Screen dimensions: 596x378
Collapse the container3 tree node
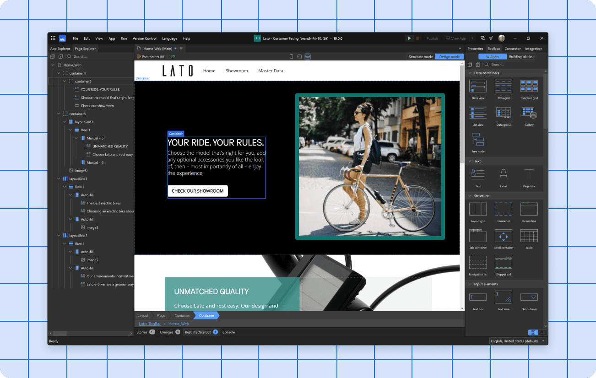point(59,114)
